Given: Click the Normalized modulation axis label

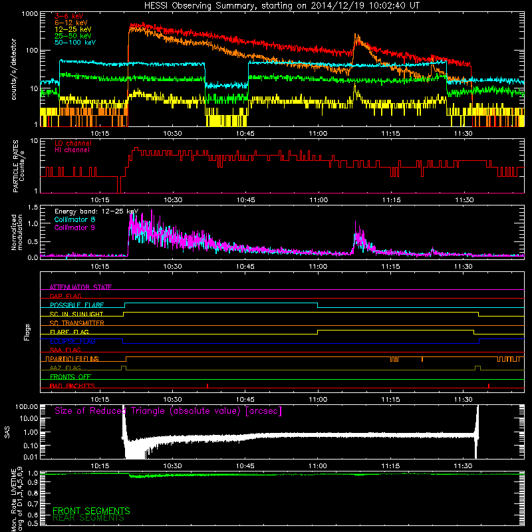Looking at the screenshot, I should coord(17,232).
